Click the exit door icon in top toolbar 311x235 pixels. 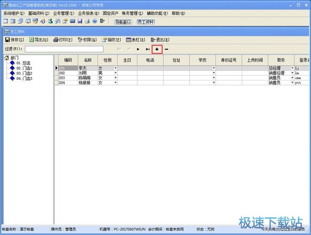pos(102,21)
